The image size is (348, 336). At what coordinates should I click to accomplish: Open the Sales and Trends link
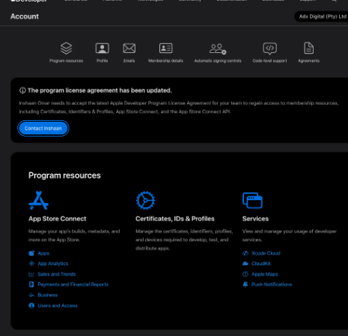[x=57, y=274]
